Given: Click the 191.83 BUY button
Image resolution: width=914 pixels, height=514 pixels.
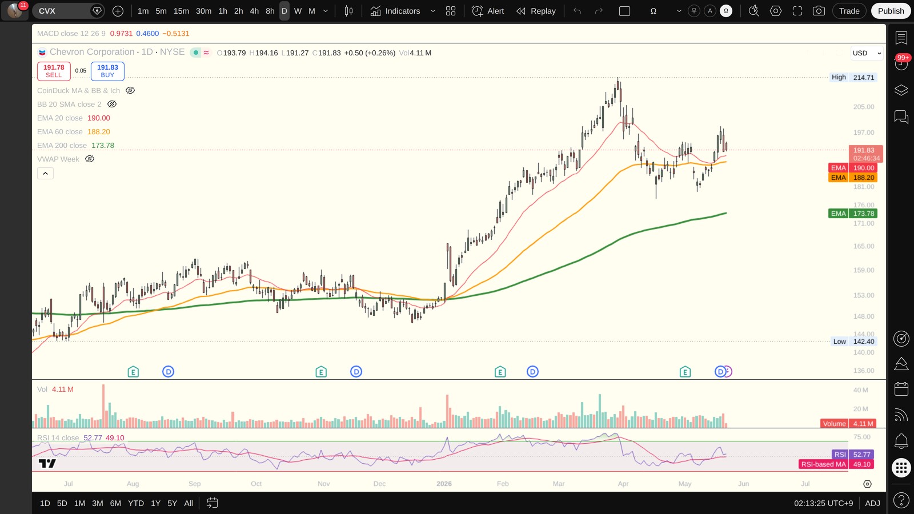Looking at the screenshot, I should [107, 71].
